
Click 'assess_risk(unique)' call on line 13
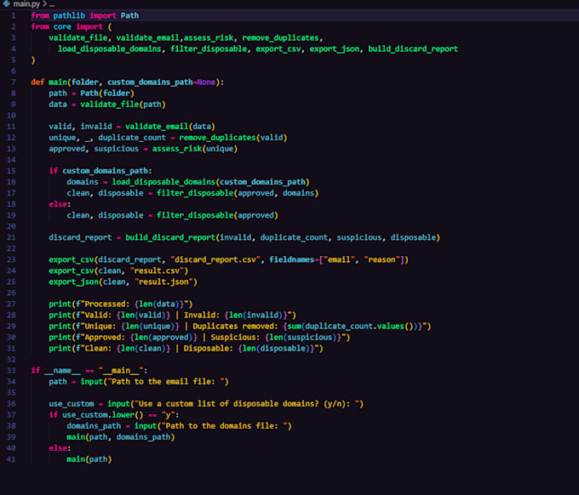pyautogui.click(x=195, y=149)
